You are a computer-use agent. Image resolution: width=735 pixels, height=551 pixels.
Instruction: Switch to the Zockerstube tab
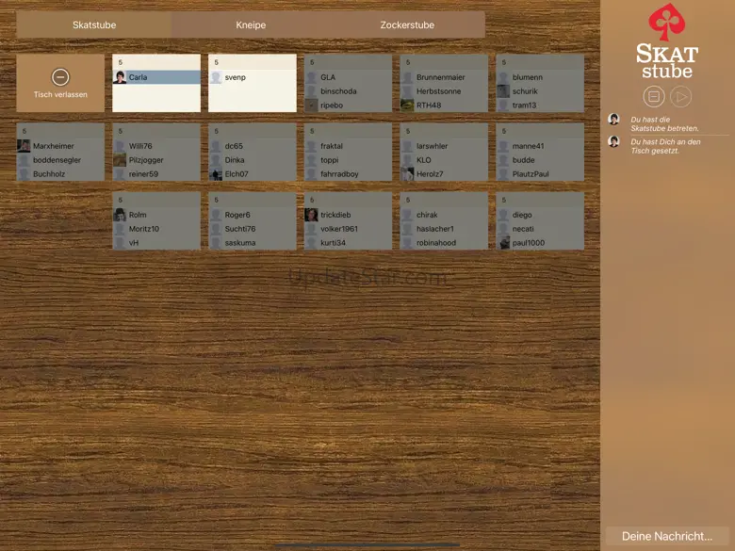click(x=407, y=24)
